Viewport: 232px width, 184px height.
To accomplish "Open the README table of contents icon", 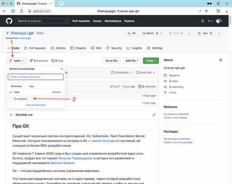I will 11,115.
